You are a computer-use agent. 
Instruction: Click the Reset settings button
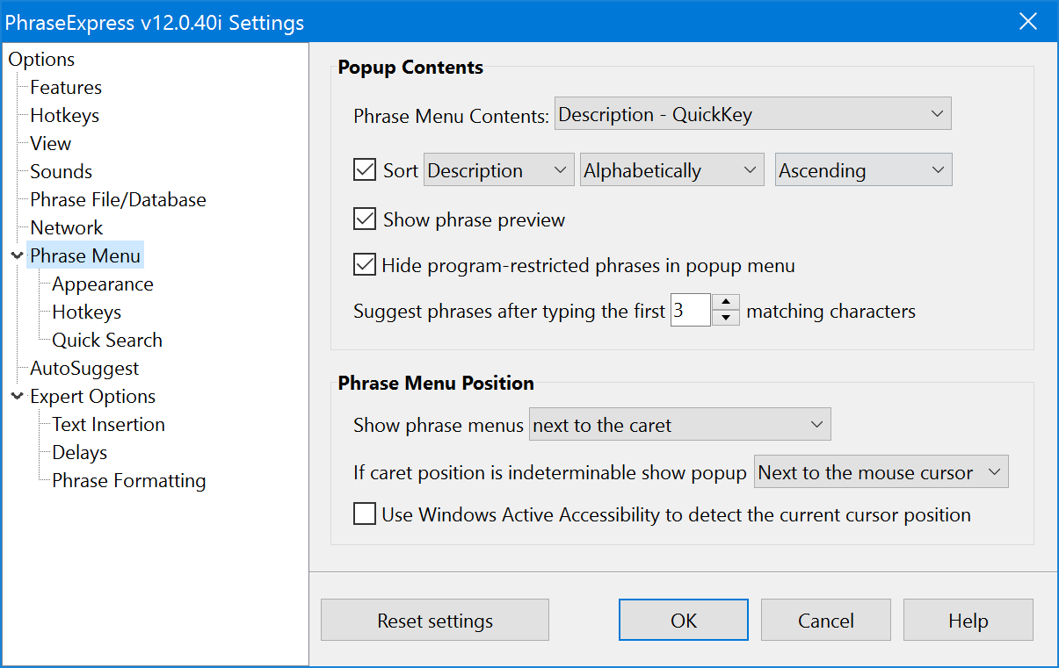(x=435, y=621)
